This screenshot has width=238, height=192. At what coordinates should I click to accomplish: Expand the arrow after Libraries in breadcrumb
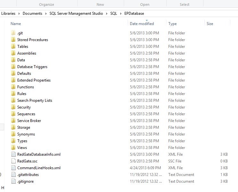click(19, 13)
